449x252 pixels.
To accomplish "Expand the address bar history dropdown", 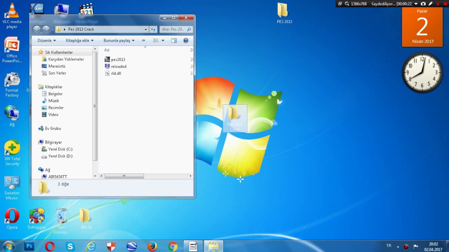I will pos(146,29).
